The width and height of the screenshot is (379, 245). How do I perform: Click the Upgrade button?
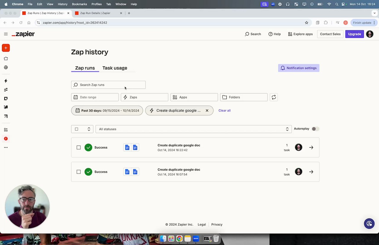[354, 34]
